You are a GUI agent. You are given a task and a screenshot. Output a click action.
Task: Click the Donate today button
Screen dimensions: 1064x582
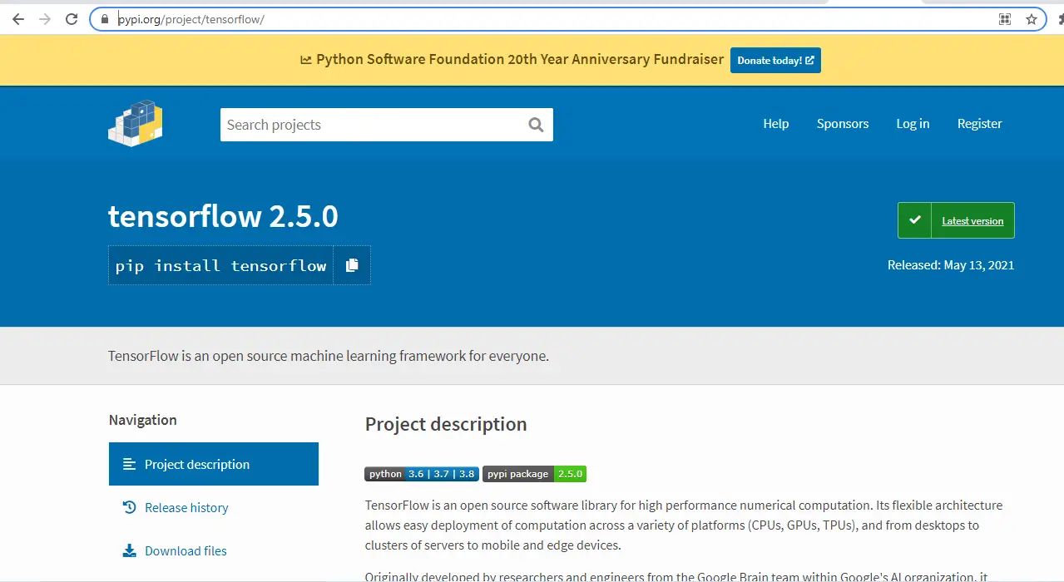point(775,60)
